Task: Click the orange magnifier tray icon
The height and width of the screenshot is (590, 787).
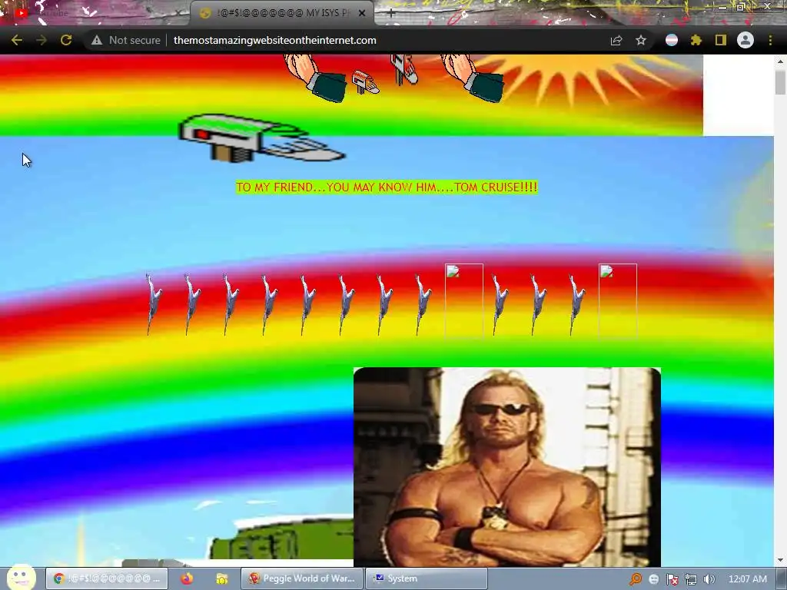Action: click(636, 579)
